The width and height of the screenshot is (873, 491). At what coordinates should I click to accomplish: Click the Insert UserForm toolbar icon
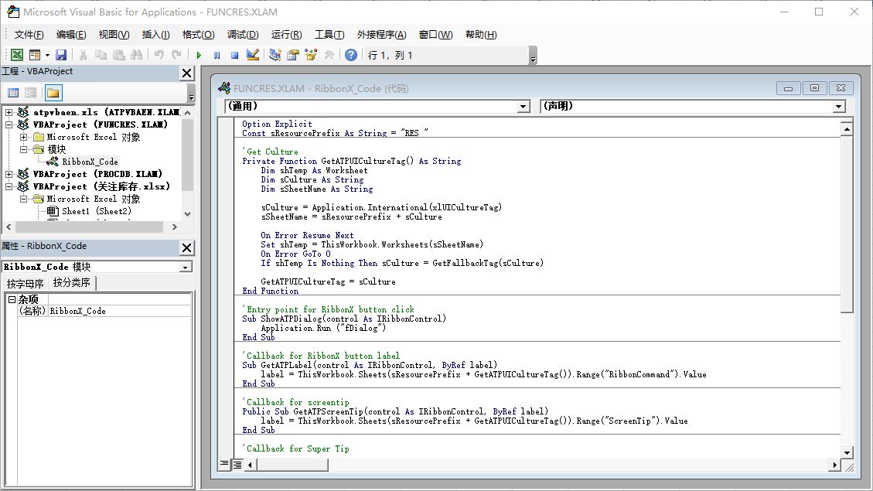35,55
